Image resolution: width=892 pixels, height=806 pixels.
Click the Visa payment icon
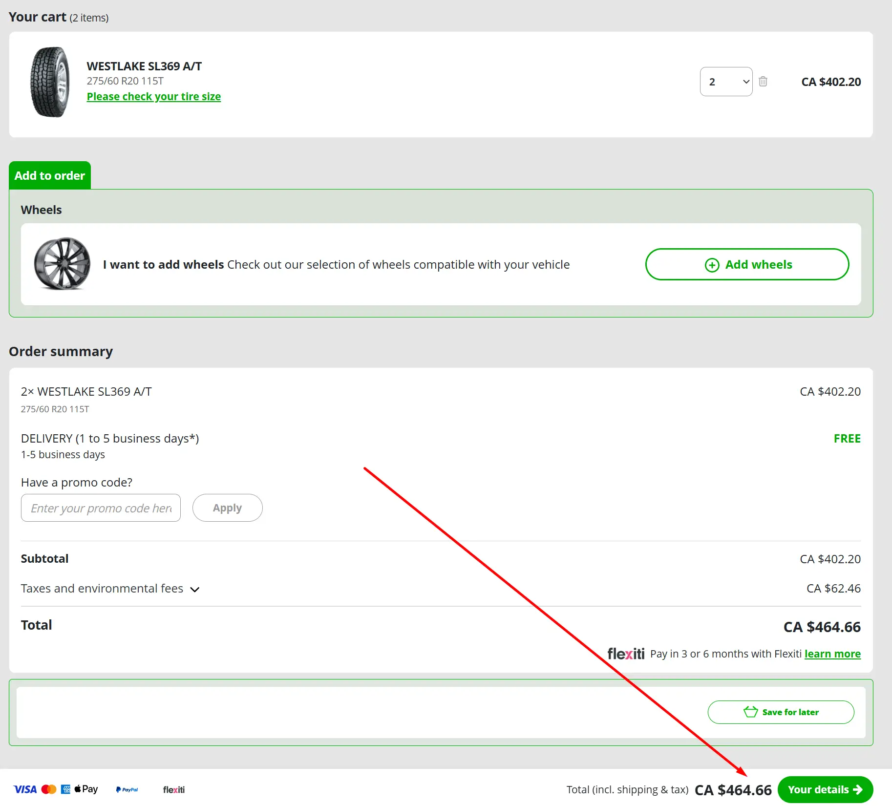pyautogui.click(x=25, y=789)
